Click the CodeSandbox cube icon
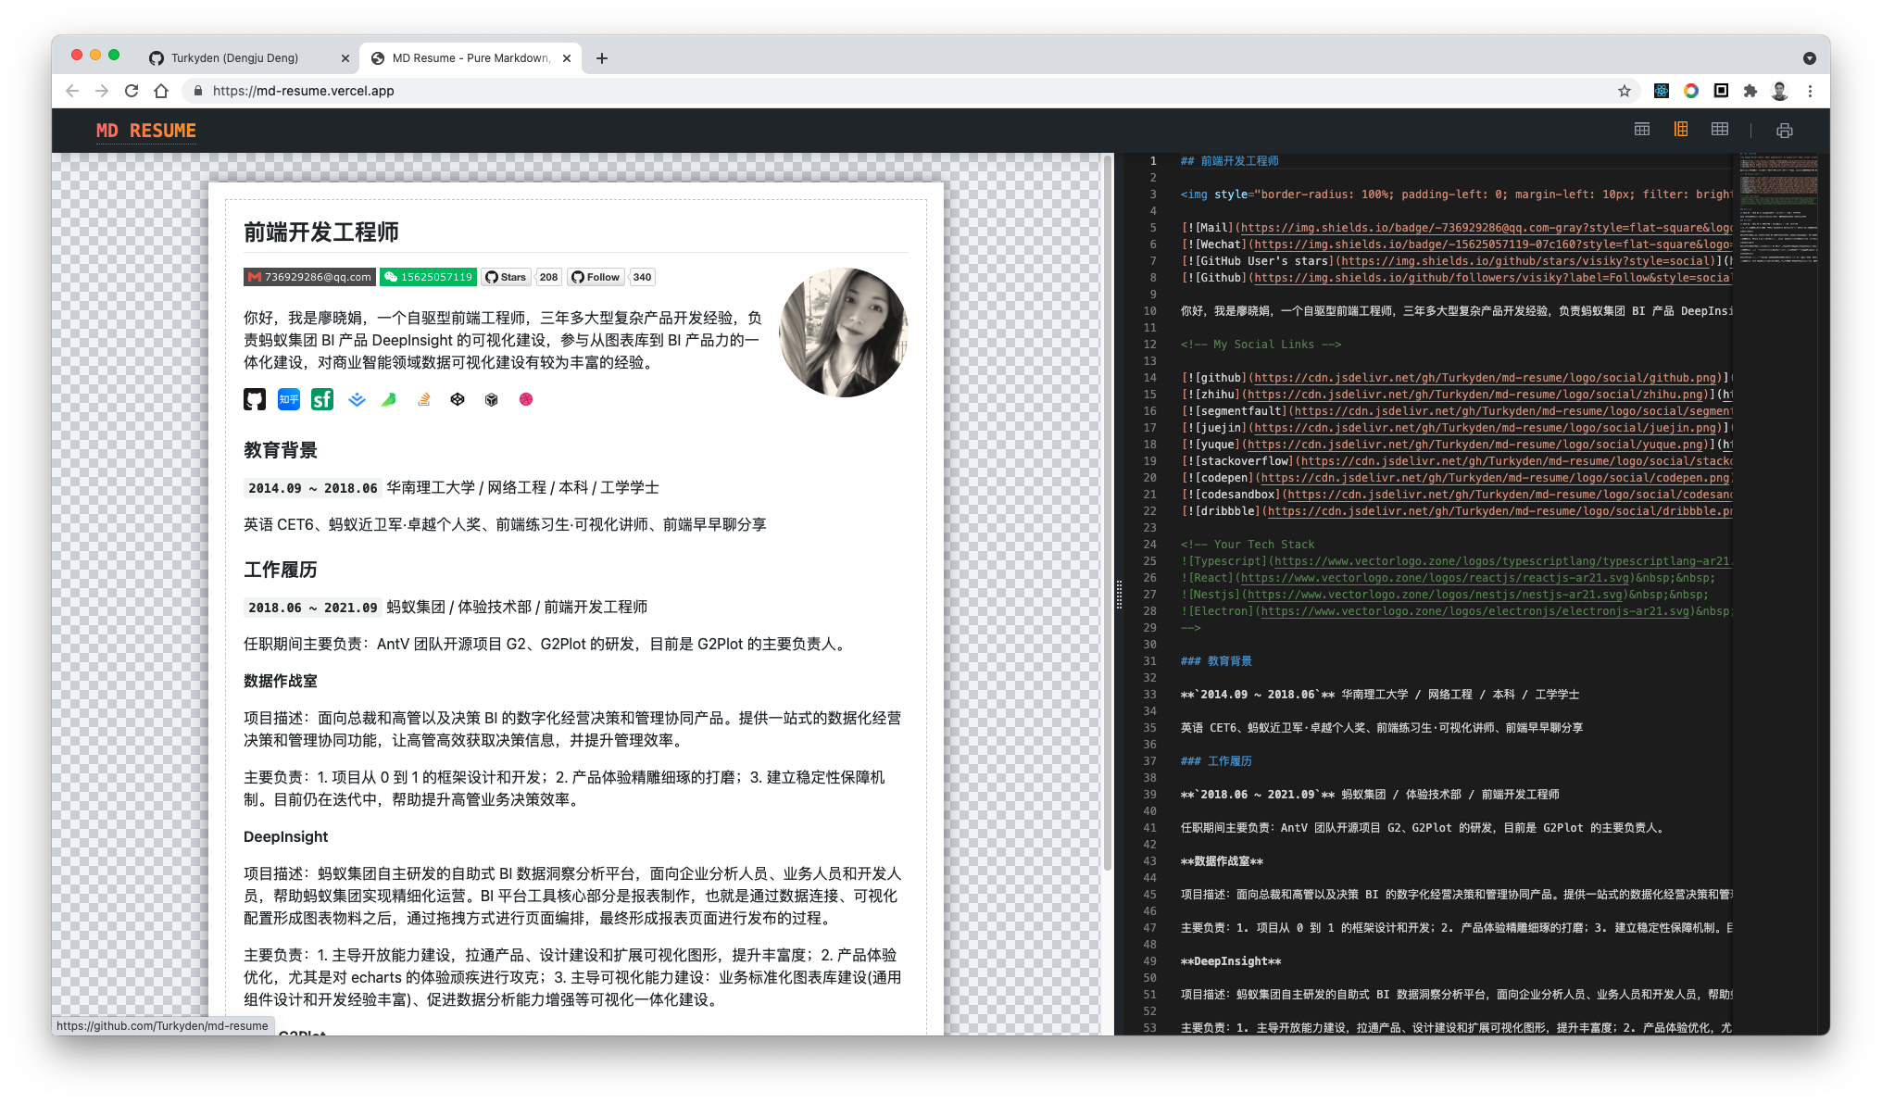The image size is (1882, 1104). click(491, 399)
